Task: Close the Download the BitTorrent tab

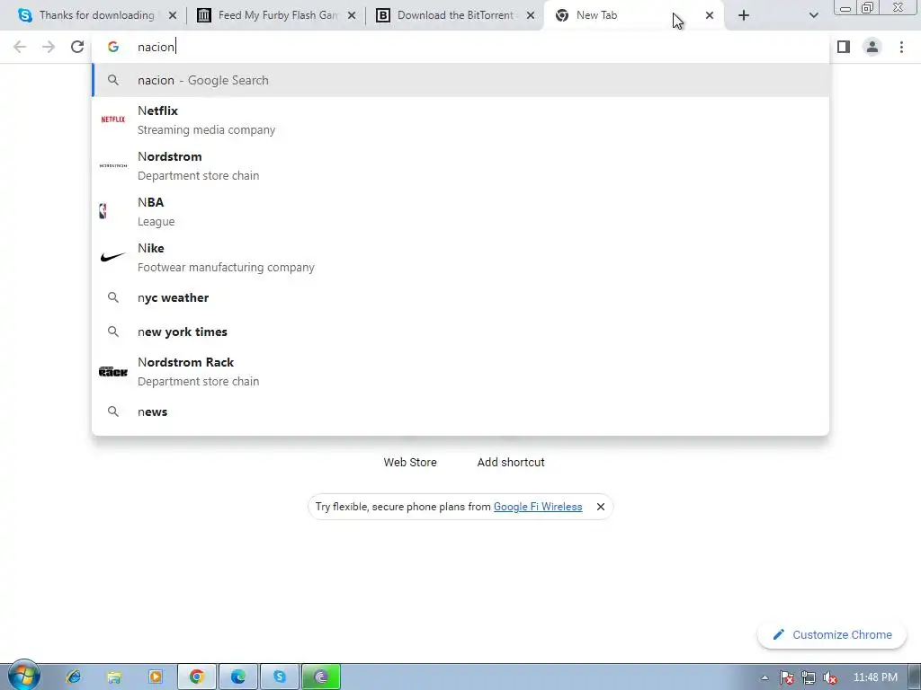Action: click(x=531, y=16)
